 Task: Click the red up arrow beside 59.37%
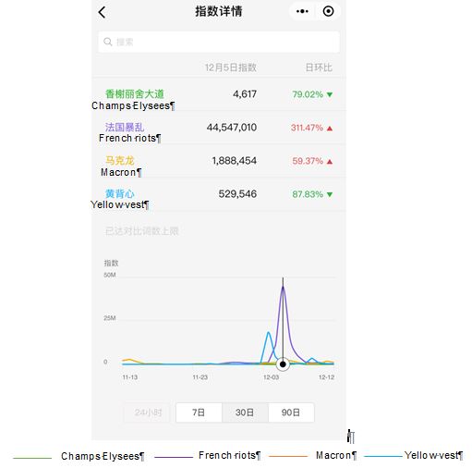coord(330,161)
